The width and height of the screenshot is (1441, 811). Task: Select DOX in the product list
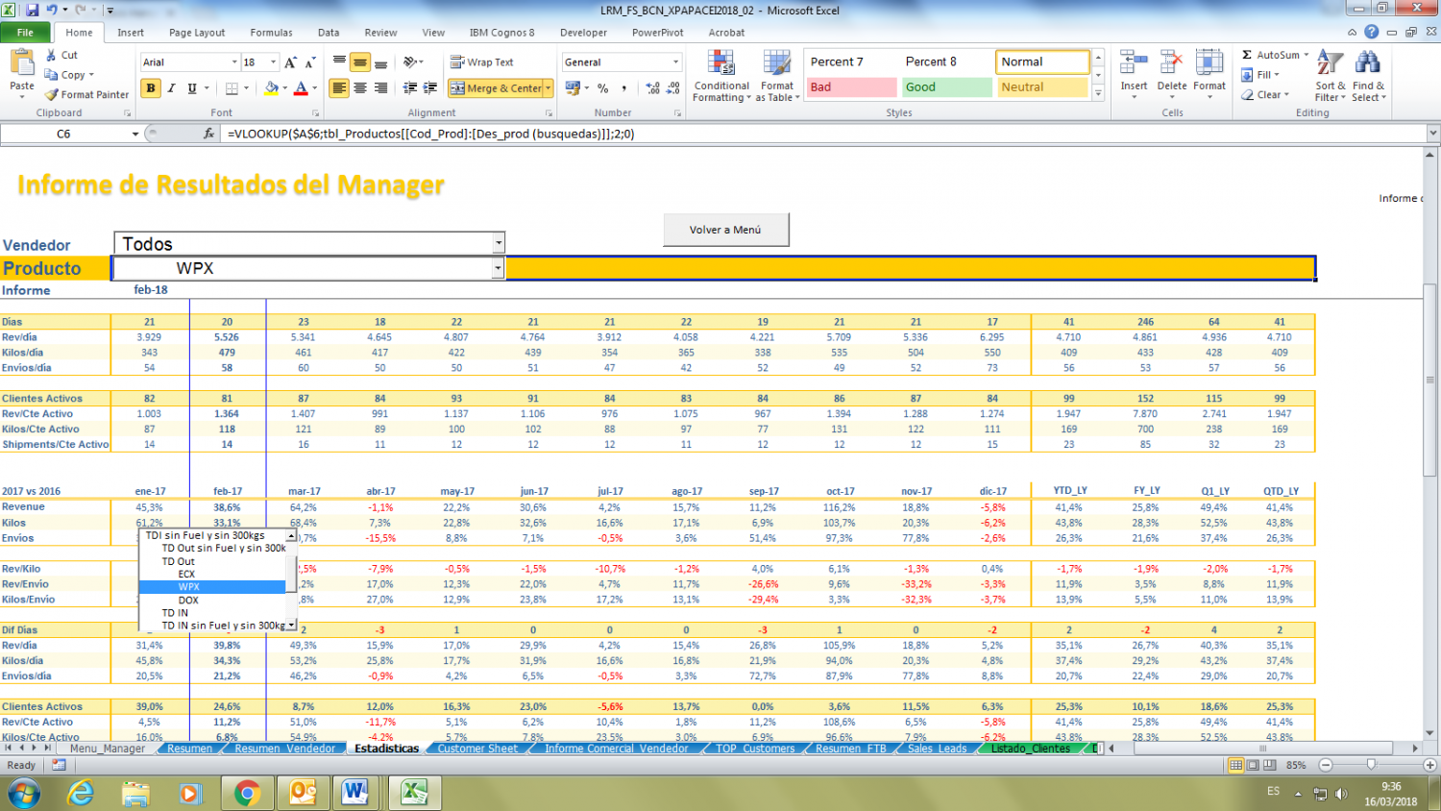tap(188, 600)
